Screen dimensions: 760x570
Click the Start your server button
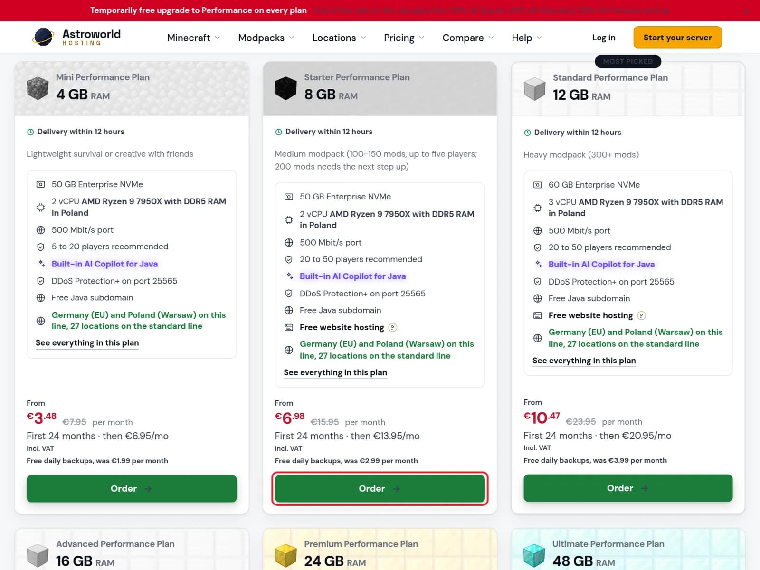tap(677, 38)
